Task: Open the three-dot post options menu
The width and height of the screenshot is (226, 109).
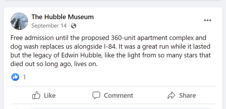Action: 208,20
